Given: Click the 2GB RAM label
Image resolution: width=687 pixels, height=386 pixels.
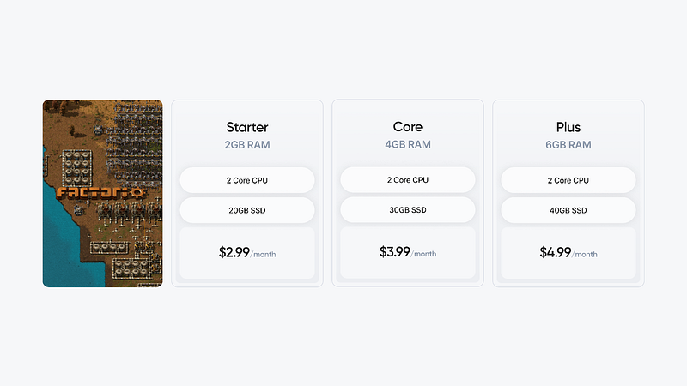Looking at the screenshot, I should point(247,145).
